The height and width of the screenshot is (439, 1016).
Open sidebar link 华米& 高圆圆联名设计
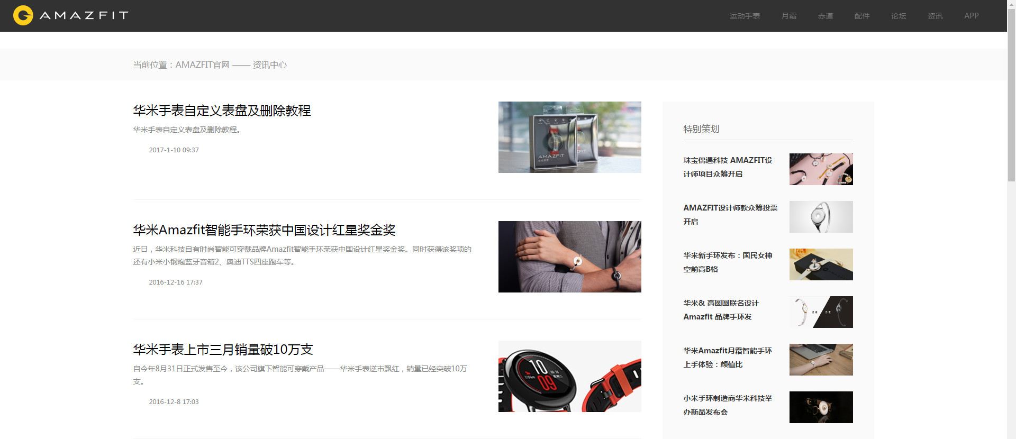pyautogui.click(x=721, y=310)
